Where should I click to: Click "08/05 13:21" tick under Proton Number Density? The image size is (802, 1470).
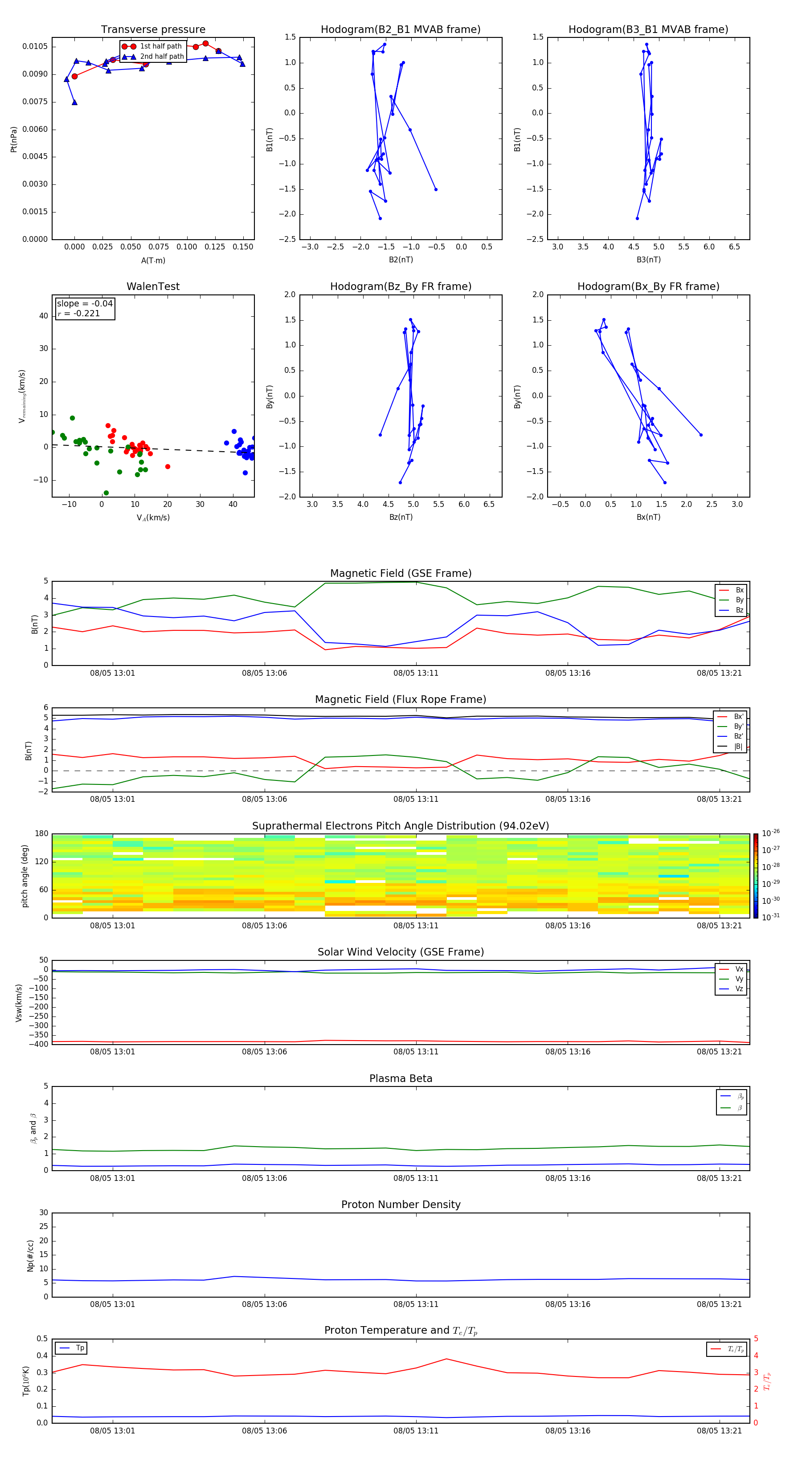(719, 1304)
